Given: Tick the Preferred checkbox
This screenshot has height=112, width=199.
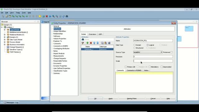Looking at the screenshot, I should (172, 52).
